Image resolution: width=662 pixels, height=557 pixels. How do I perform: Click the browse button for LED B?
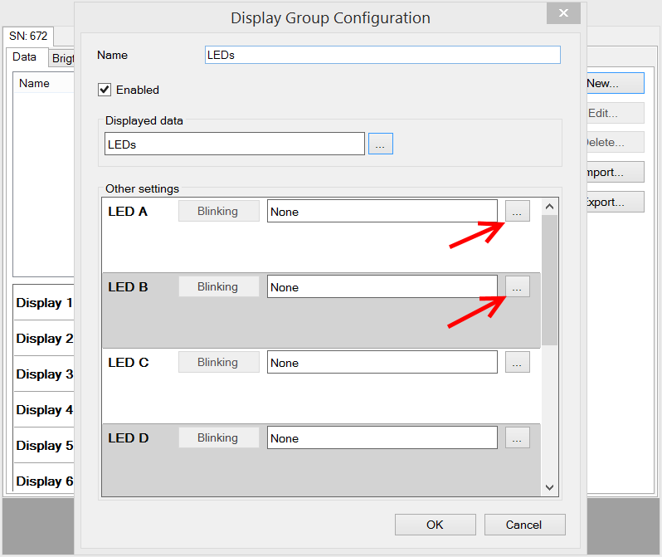click(x=517, y=287)
